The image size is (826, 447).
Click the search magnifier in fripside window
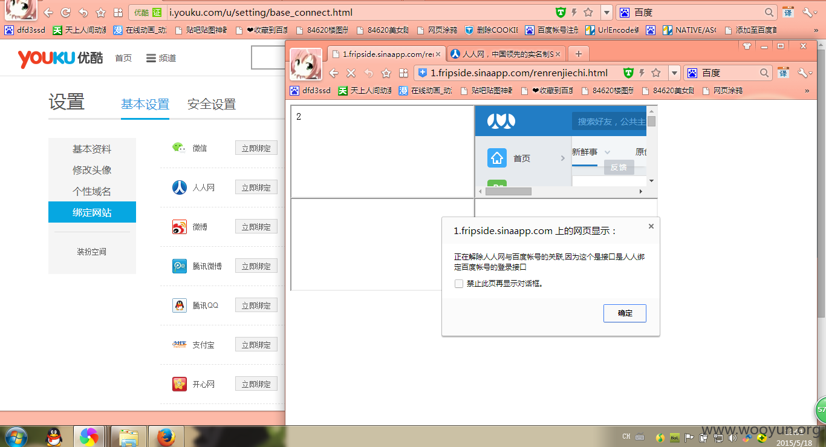coord(765,73)
